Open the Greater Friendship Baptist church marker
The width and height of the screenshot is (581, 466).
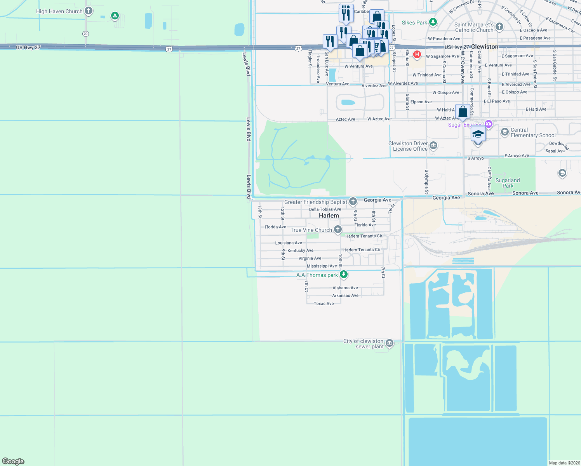[353, 201]
